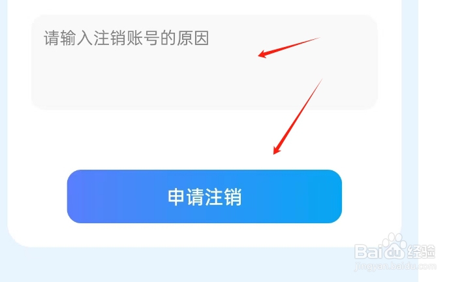Click the placeholder text 请输入注销账号的原因

pyautogui.click(x=127, y=38)
